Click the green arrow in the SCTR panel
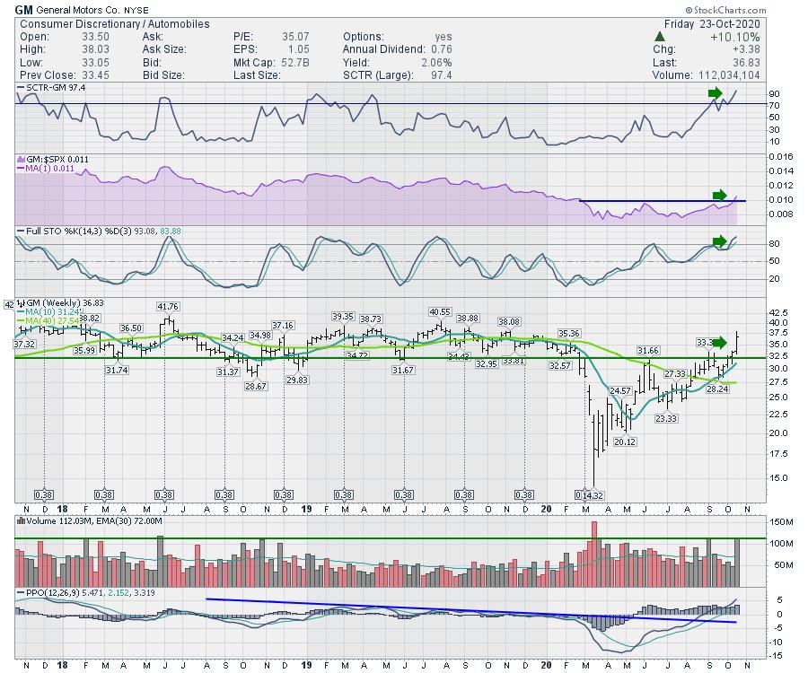808x673 pixels. [x=715, y=93]
